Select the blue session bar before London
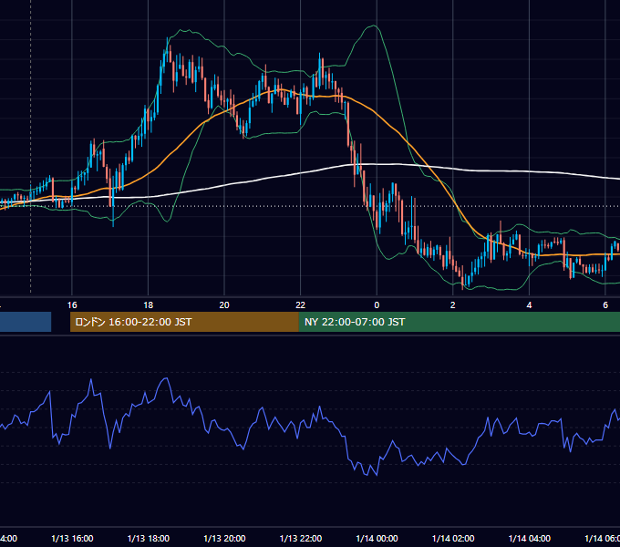The width and height of the screenshot is (620, 547). [26, 322]
